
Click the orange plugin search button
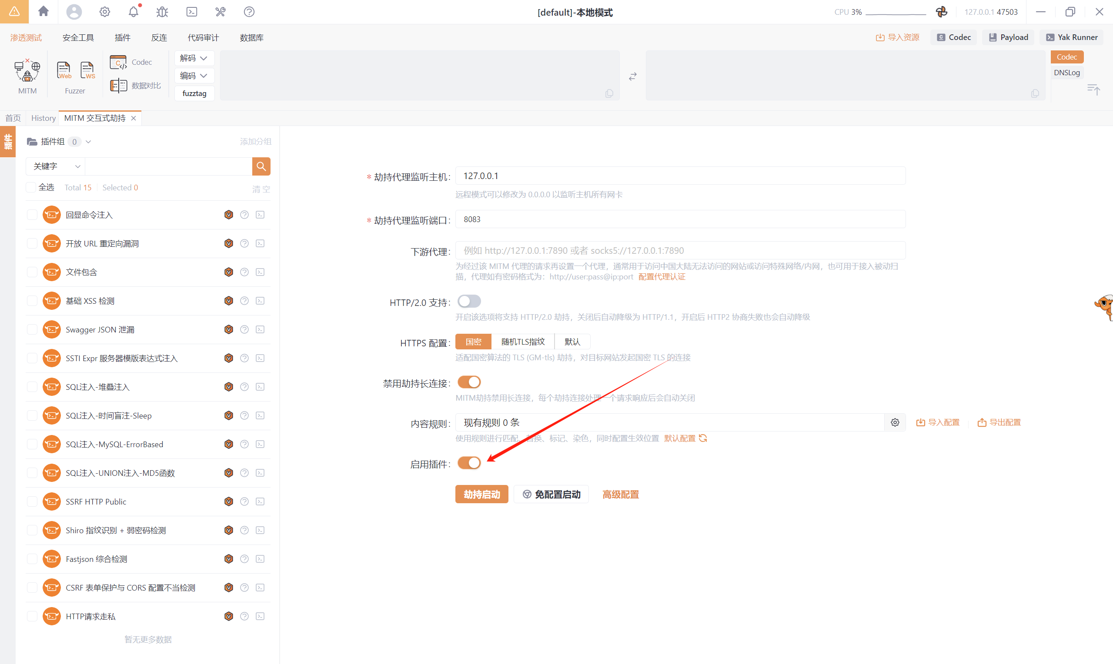[261, 166]
